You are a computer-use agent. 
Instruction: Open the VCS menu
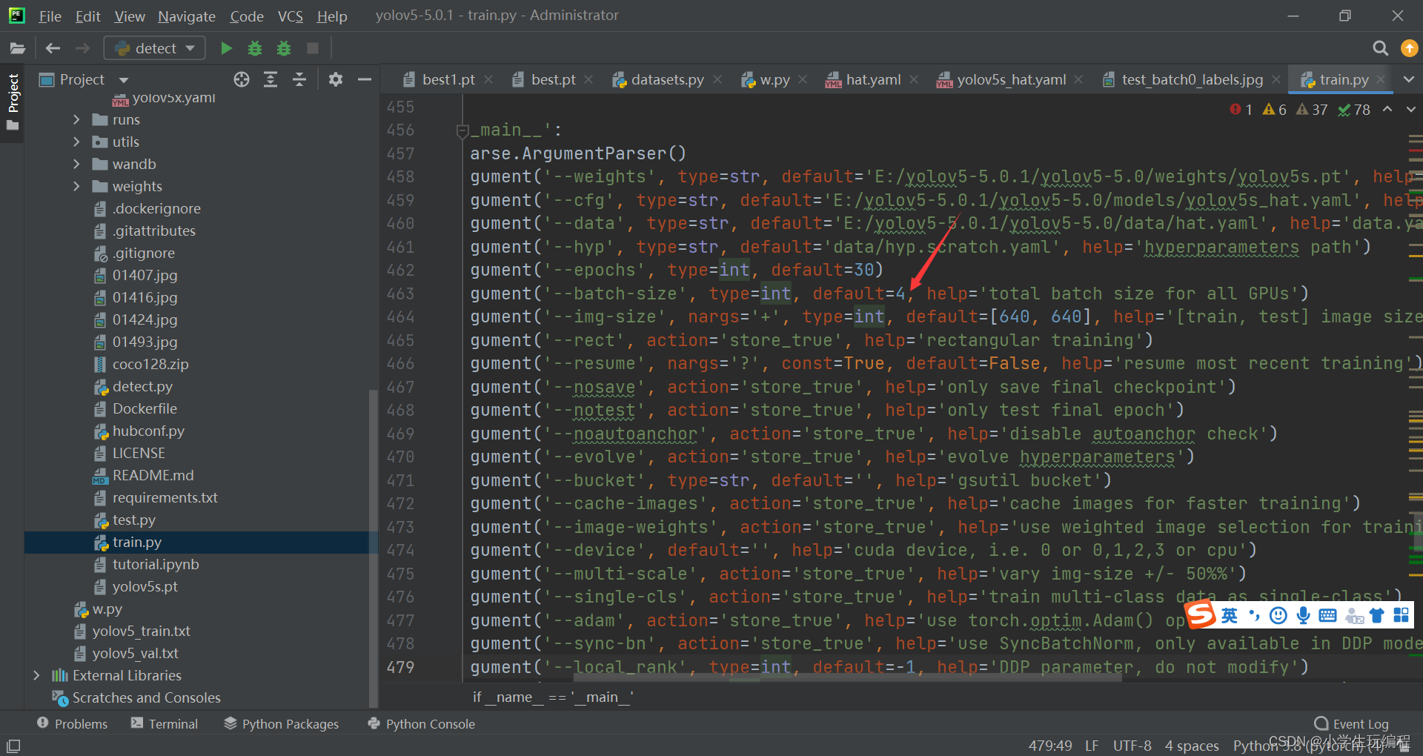click(x=290, y=16)
